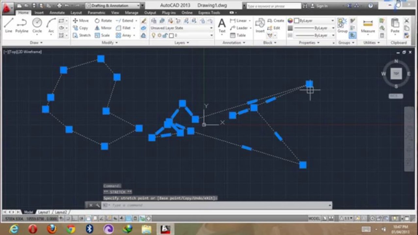The image size is (418, 235).
Task: Toggle layer 0 lock padlock icon
Action: pyautogui.click(x=165, y=35)
